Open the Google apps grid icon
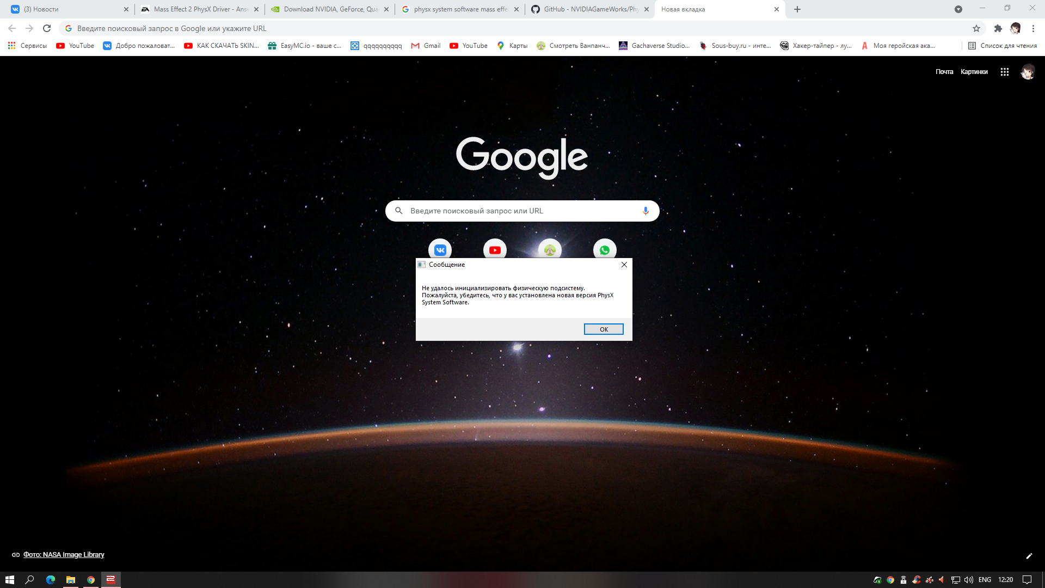Screen dimensions: 1045x588 click(x=1005, y=72)
